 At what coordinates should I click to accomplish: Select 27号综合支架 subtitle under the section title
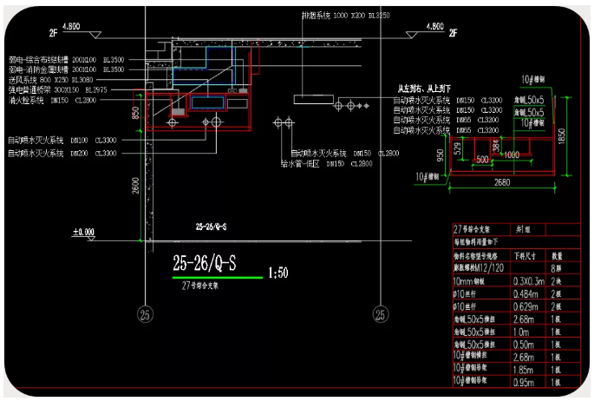coord(200,286)
